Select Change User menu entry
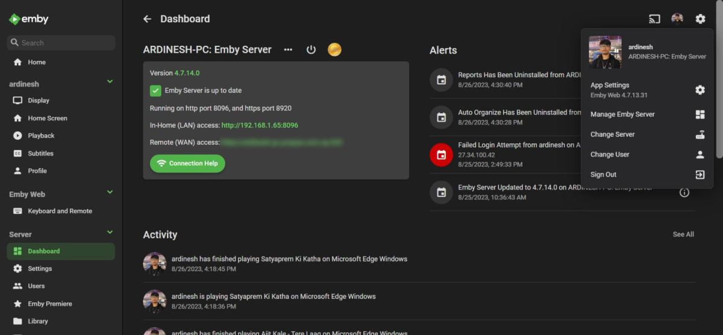Image resolution: width=723 pixels, height=335 pixels. [610, 154]
